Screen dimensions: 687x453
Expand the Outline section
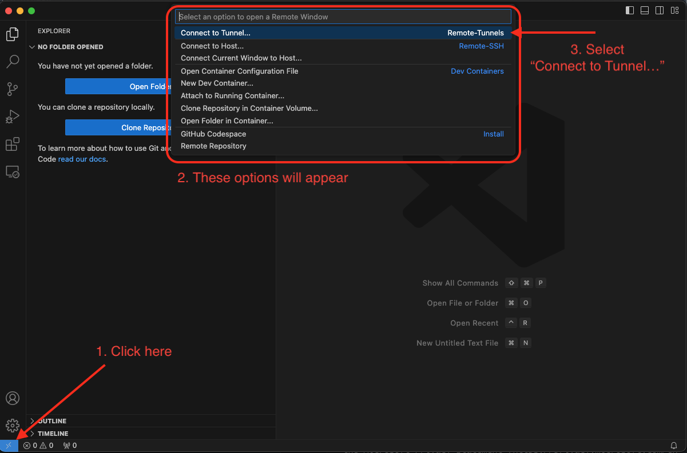coord(52,421)
